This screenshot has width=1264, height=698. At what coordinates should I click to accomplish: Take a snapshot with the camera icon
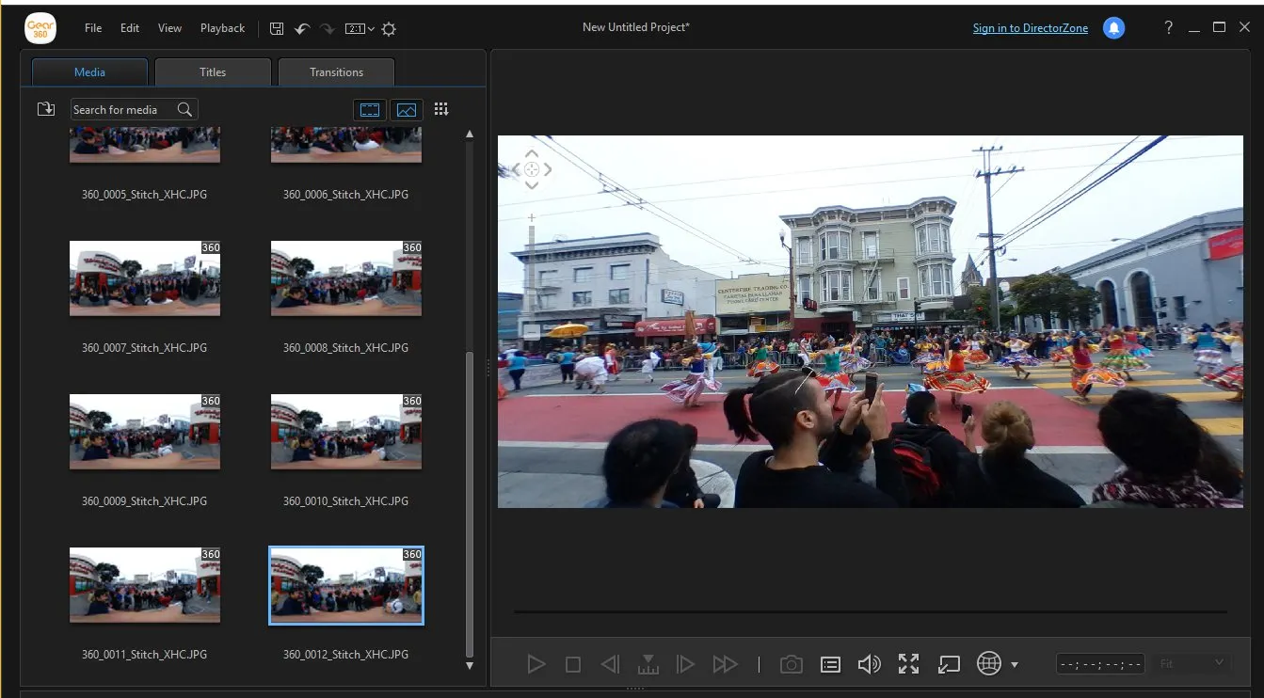792,664
